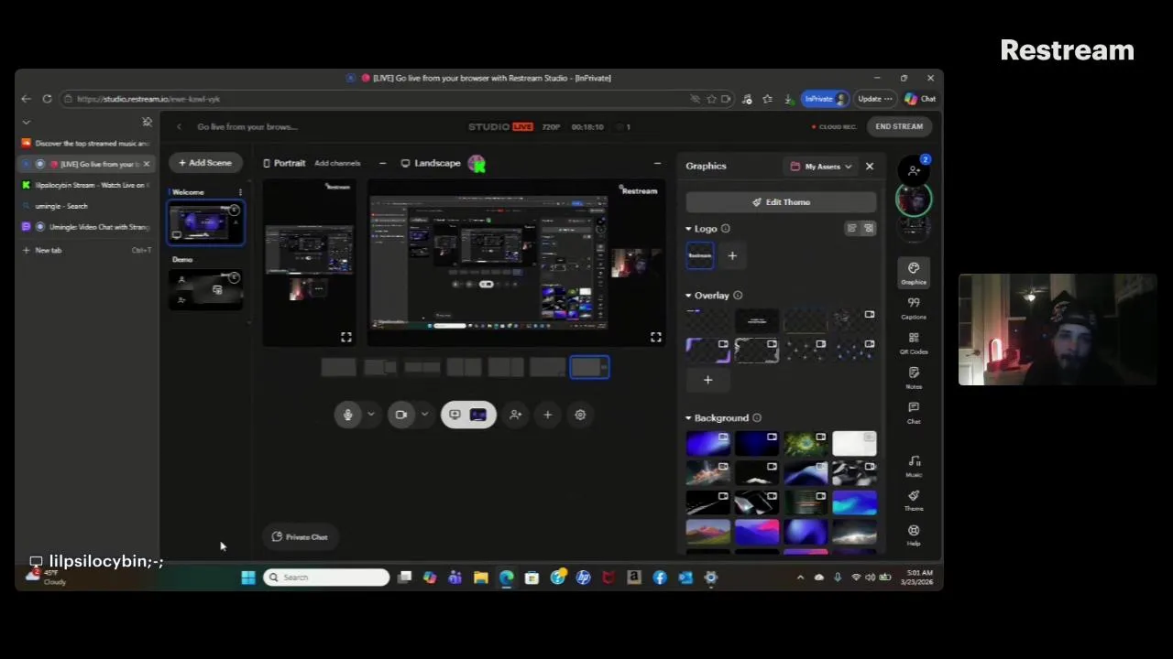Screen dimensions: 1173x659
Task: Click the plus add source button
Action: point(547,415)
